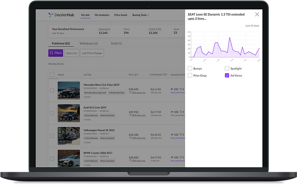The width and height of the screenshot is (297, 185).
Task: Close the SEAT Leon performance panel
Action: coord(257,14)
